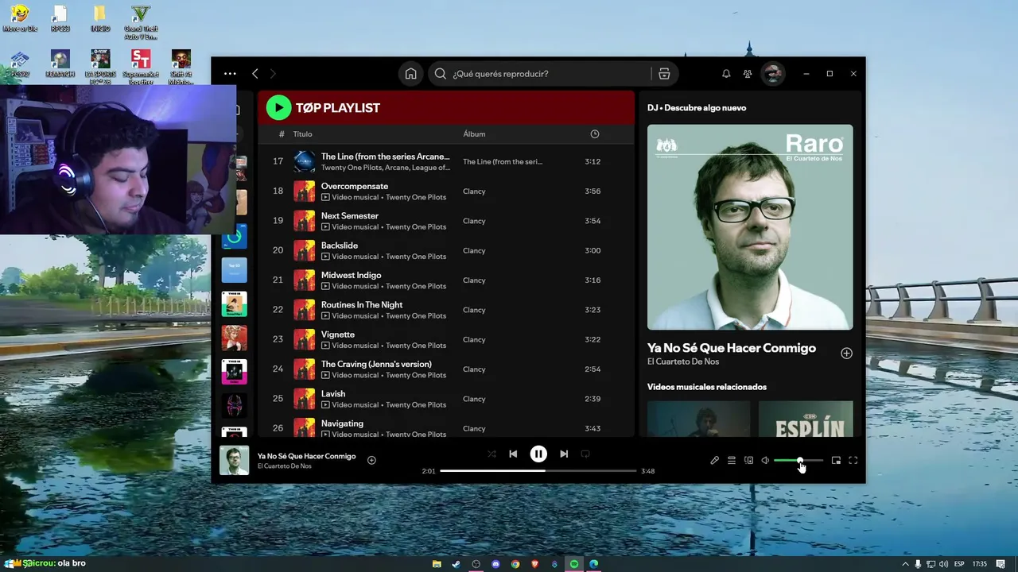This screenshot has width=1018, height=572.
Task: Enter full screen mode in Spotify
Action: pos(853,460)
